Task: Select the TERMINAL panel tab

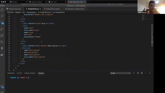Action: click(x=41, y=73)
